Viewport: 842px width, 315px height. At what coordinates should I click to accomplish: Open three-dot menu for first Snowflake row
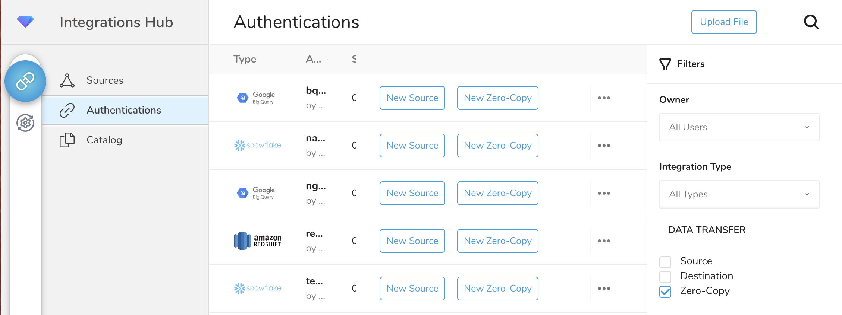click(x=604, y=146)
